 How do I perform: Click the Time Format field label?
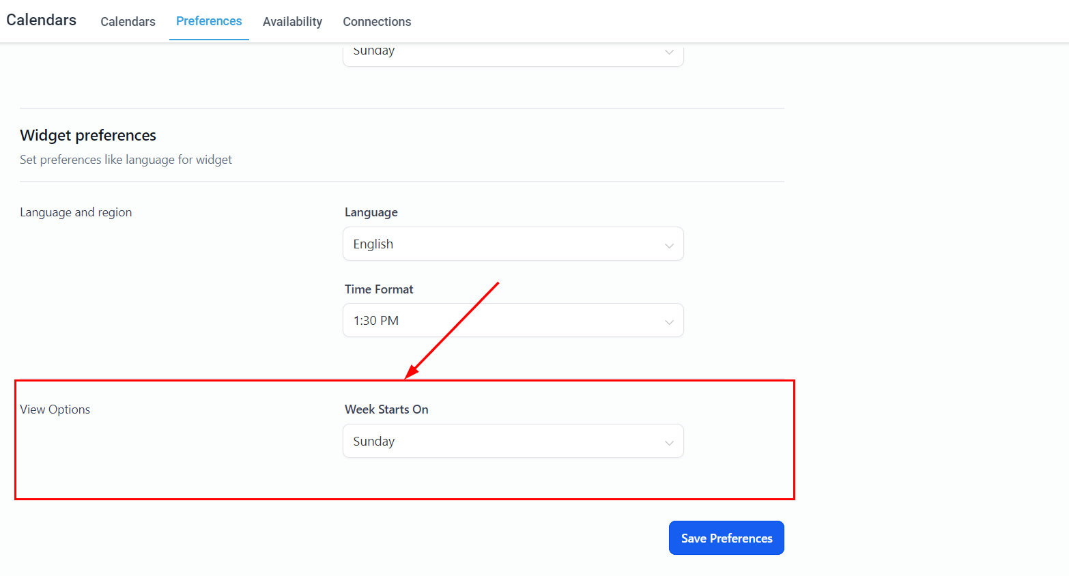click(379, 289)
